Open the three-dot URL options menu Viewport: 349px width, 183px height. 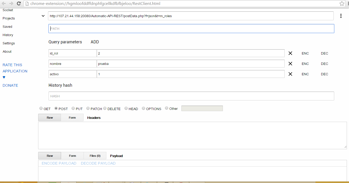click(x=341, y=16)
